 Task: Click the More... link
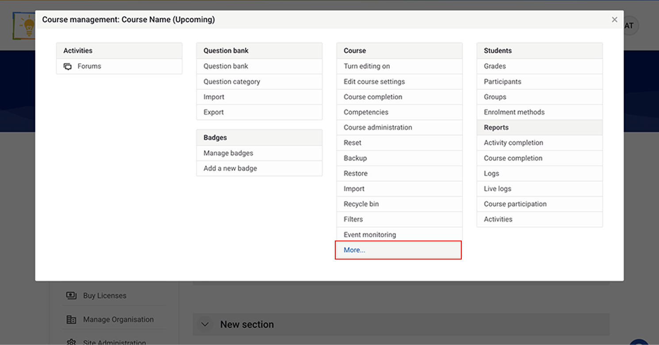click(354, 250)
